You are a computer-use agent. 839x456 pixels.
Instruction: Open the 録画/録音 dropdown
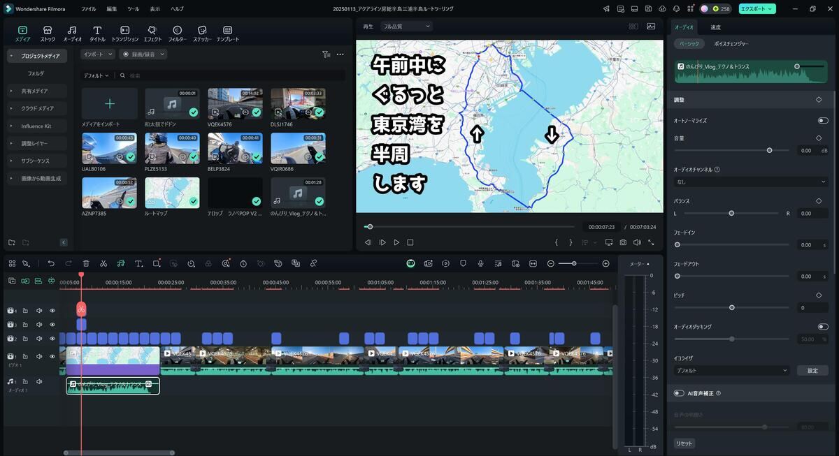click(143, 54)
